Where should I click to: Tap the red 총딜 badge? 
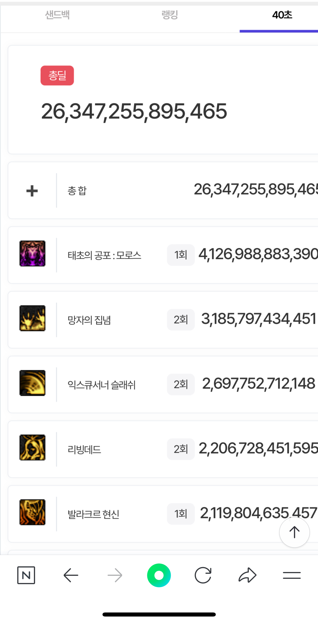click(57, 76)
